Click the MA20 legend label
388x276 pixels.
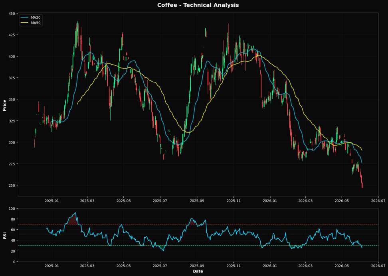36,18
